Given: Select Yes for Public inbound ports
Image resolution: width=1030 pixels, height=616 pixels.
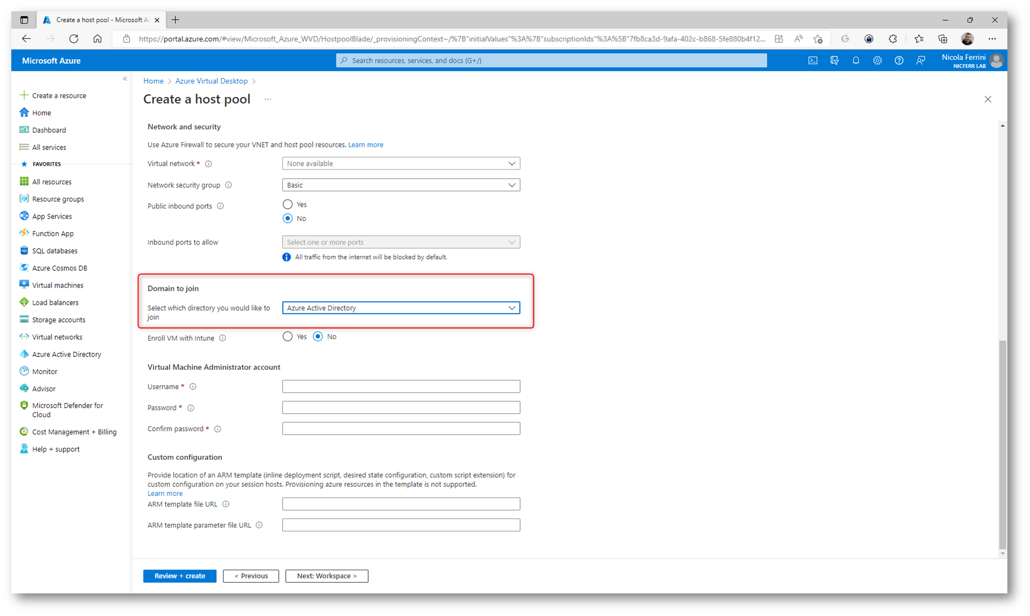Looking at the screenshot, I should 288,205.
